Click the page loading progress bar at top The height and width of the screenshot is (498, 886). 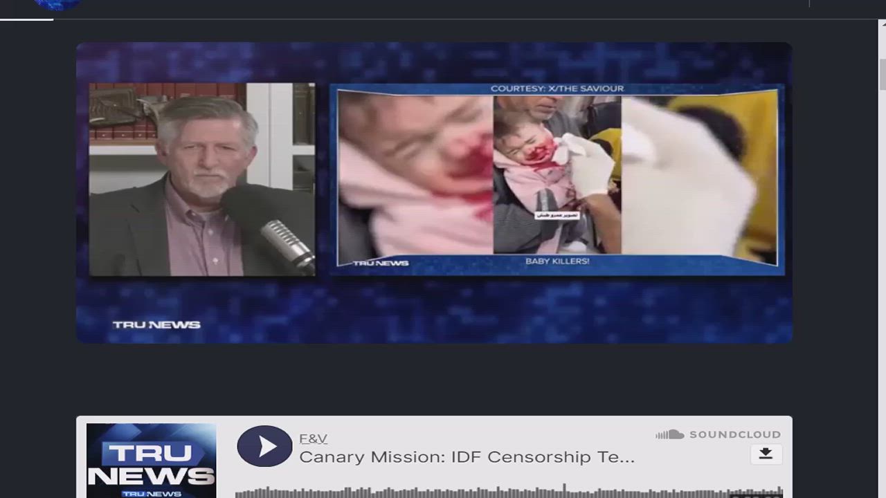pyautogui.click(x=26, y=19)
